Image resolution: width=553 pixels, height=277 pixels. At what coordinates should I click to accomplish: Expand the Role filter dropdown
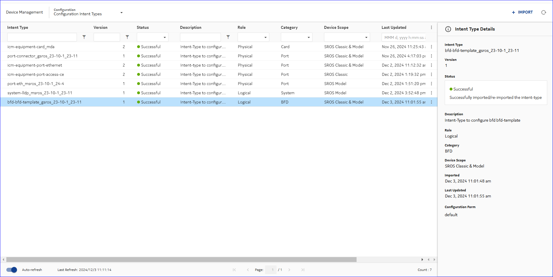tap(265, 37)
